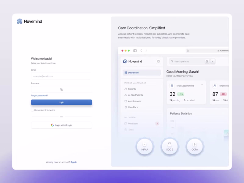244x183 pixels.
Task: Click the Good Morning, Sarah! greeting
Action: tap(182, 72)
